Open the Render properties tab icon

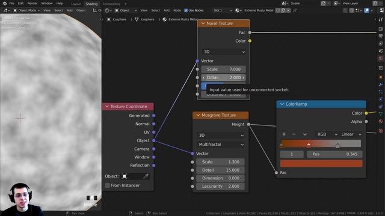[381, 29]
